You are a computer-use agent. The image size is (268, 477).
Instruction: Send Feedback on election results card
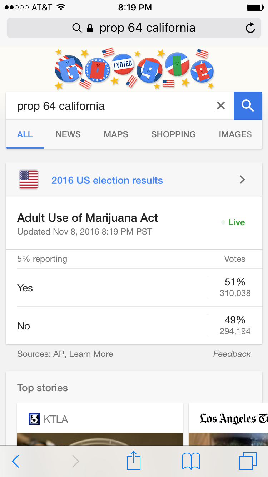click(x=232, y=354)
